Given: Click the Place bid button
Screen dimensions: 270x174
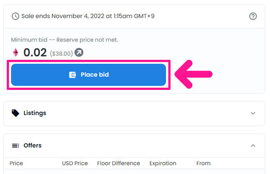Looking at the screenshot, I should 89,75.
